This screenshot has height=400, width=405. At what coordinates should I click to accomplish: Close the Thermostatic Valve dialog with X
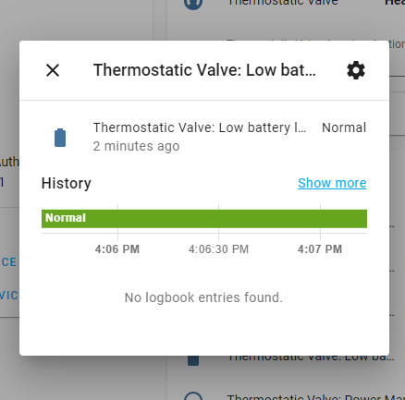[53, 70]
